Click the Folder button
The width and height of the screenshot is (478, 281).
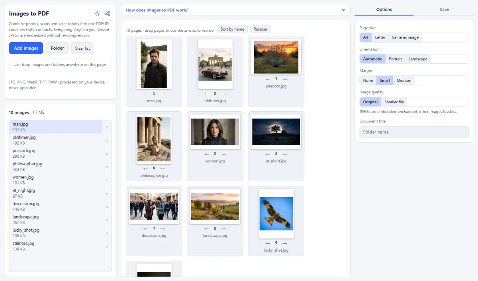(x=57, y=48)
